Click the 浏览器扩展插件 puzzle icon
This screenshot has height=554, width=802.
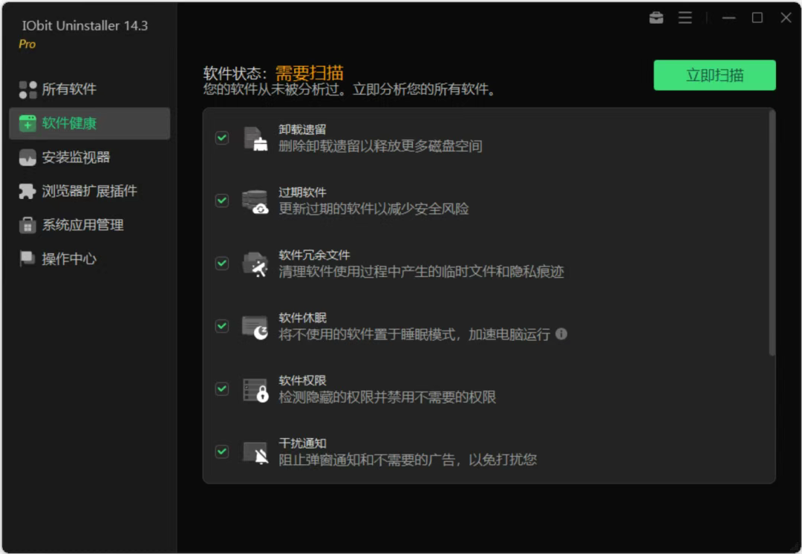27,192
